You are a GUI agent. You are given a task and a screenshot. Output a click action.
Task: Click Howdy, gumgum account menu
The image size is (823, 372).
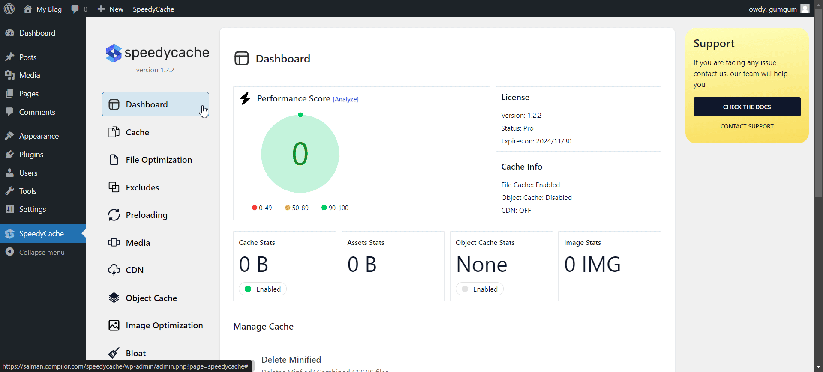tap(777, 9)
